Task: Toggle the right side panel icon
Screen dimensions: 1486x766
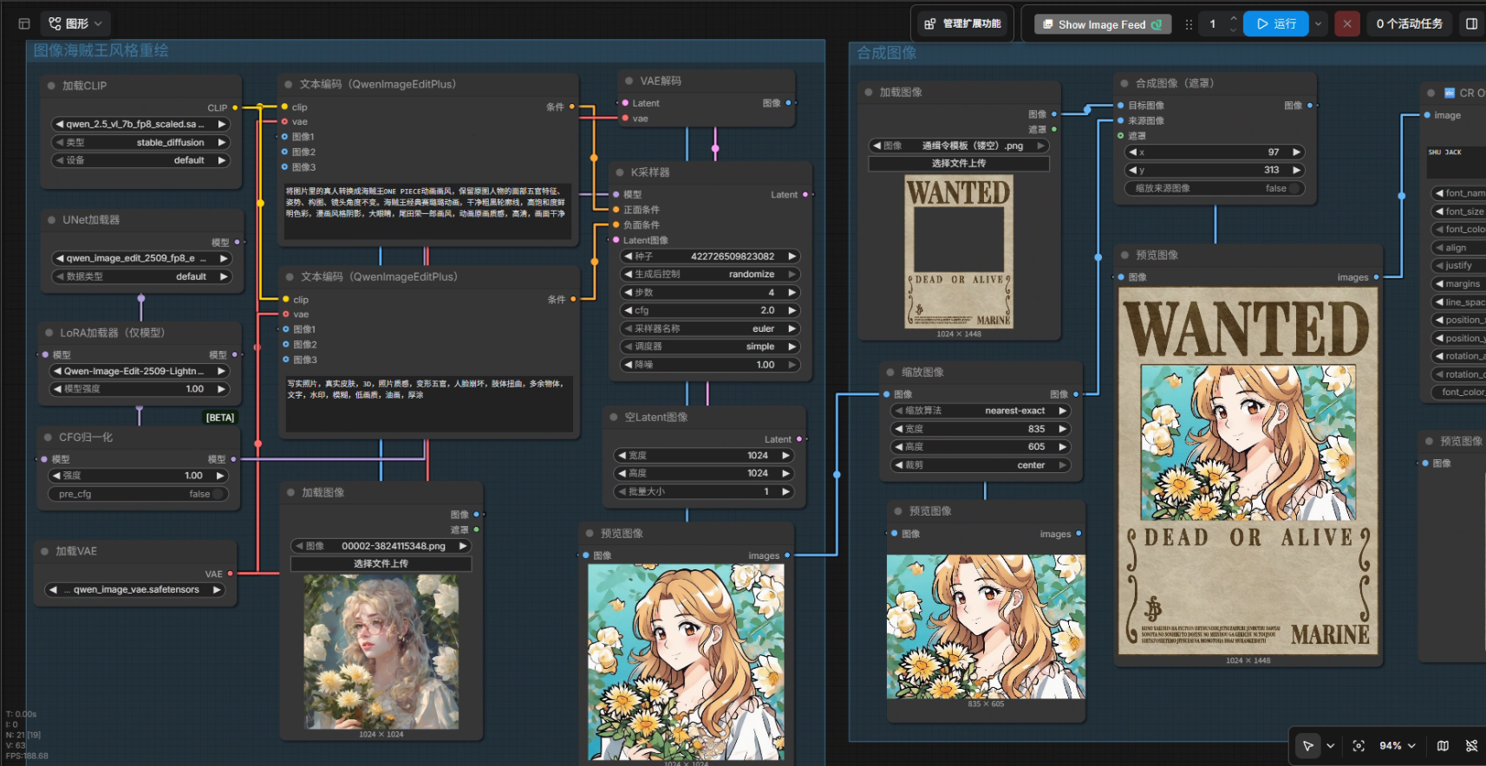Action: pos(1471,23)
